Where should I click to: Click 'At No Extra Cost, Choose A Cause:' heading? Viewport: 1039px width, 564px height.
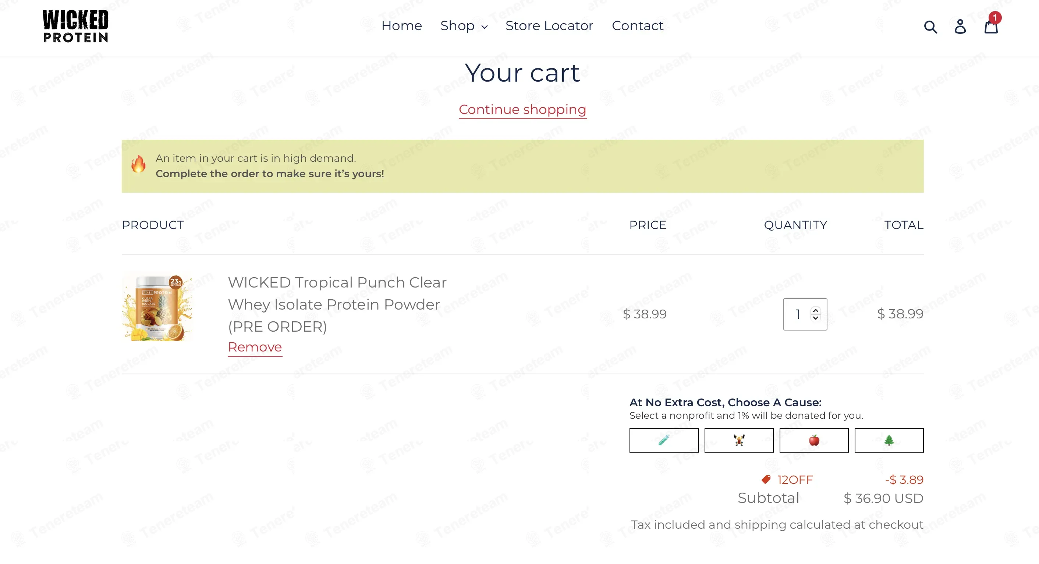coord(725,402)
